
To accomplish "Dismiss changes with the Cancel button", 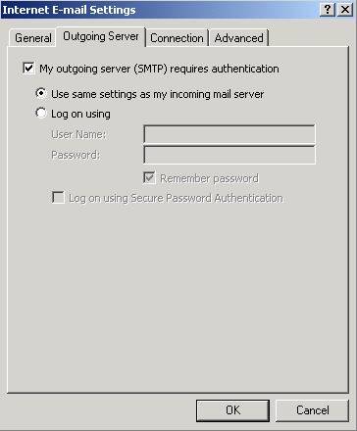I will pyautogui.click(x=313, y=410).
